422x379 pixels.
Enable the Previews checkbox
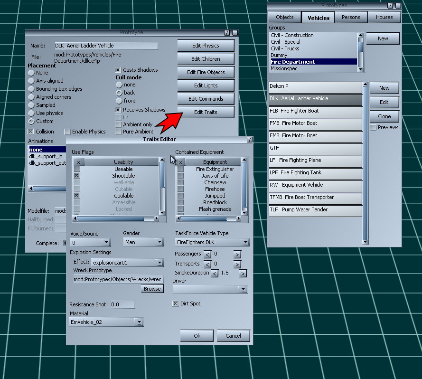point(373,127)
